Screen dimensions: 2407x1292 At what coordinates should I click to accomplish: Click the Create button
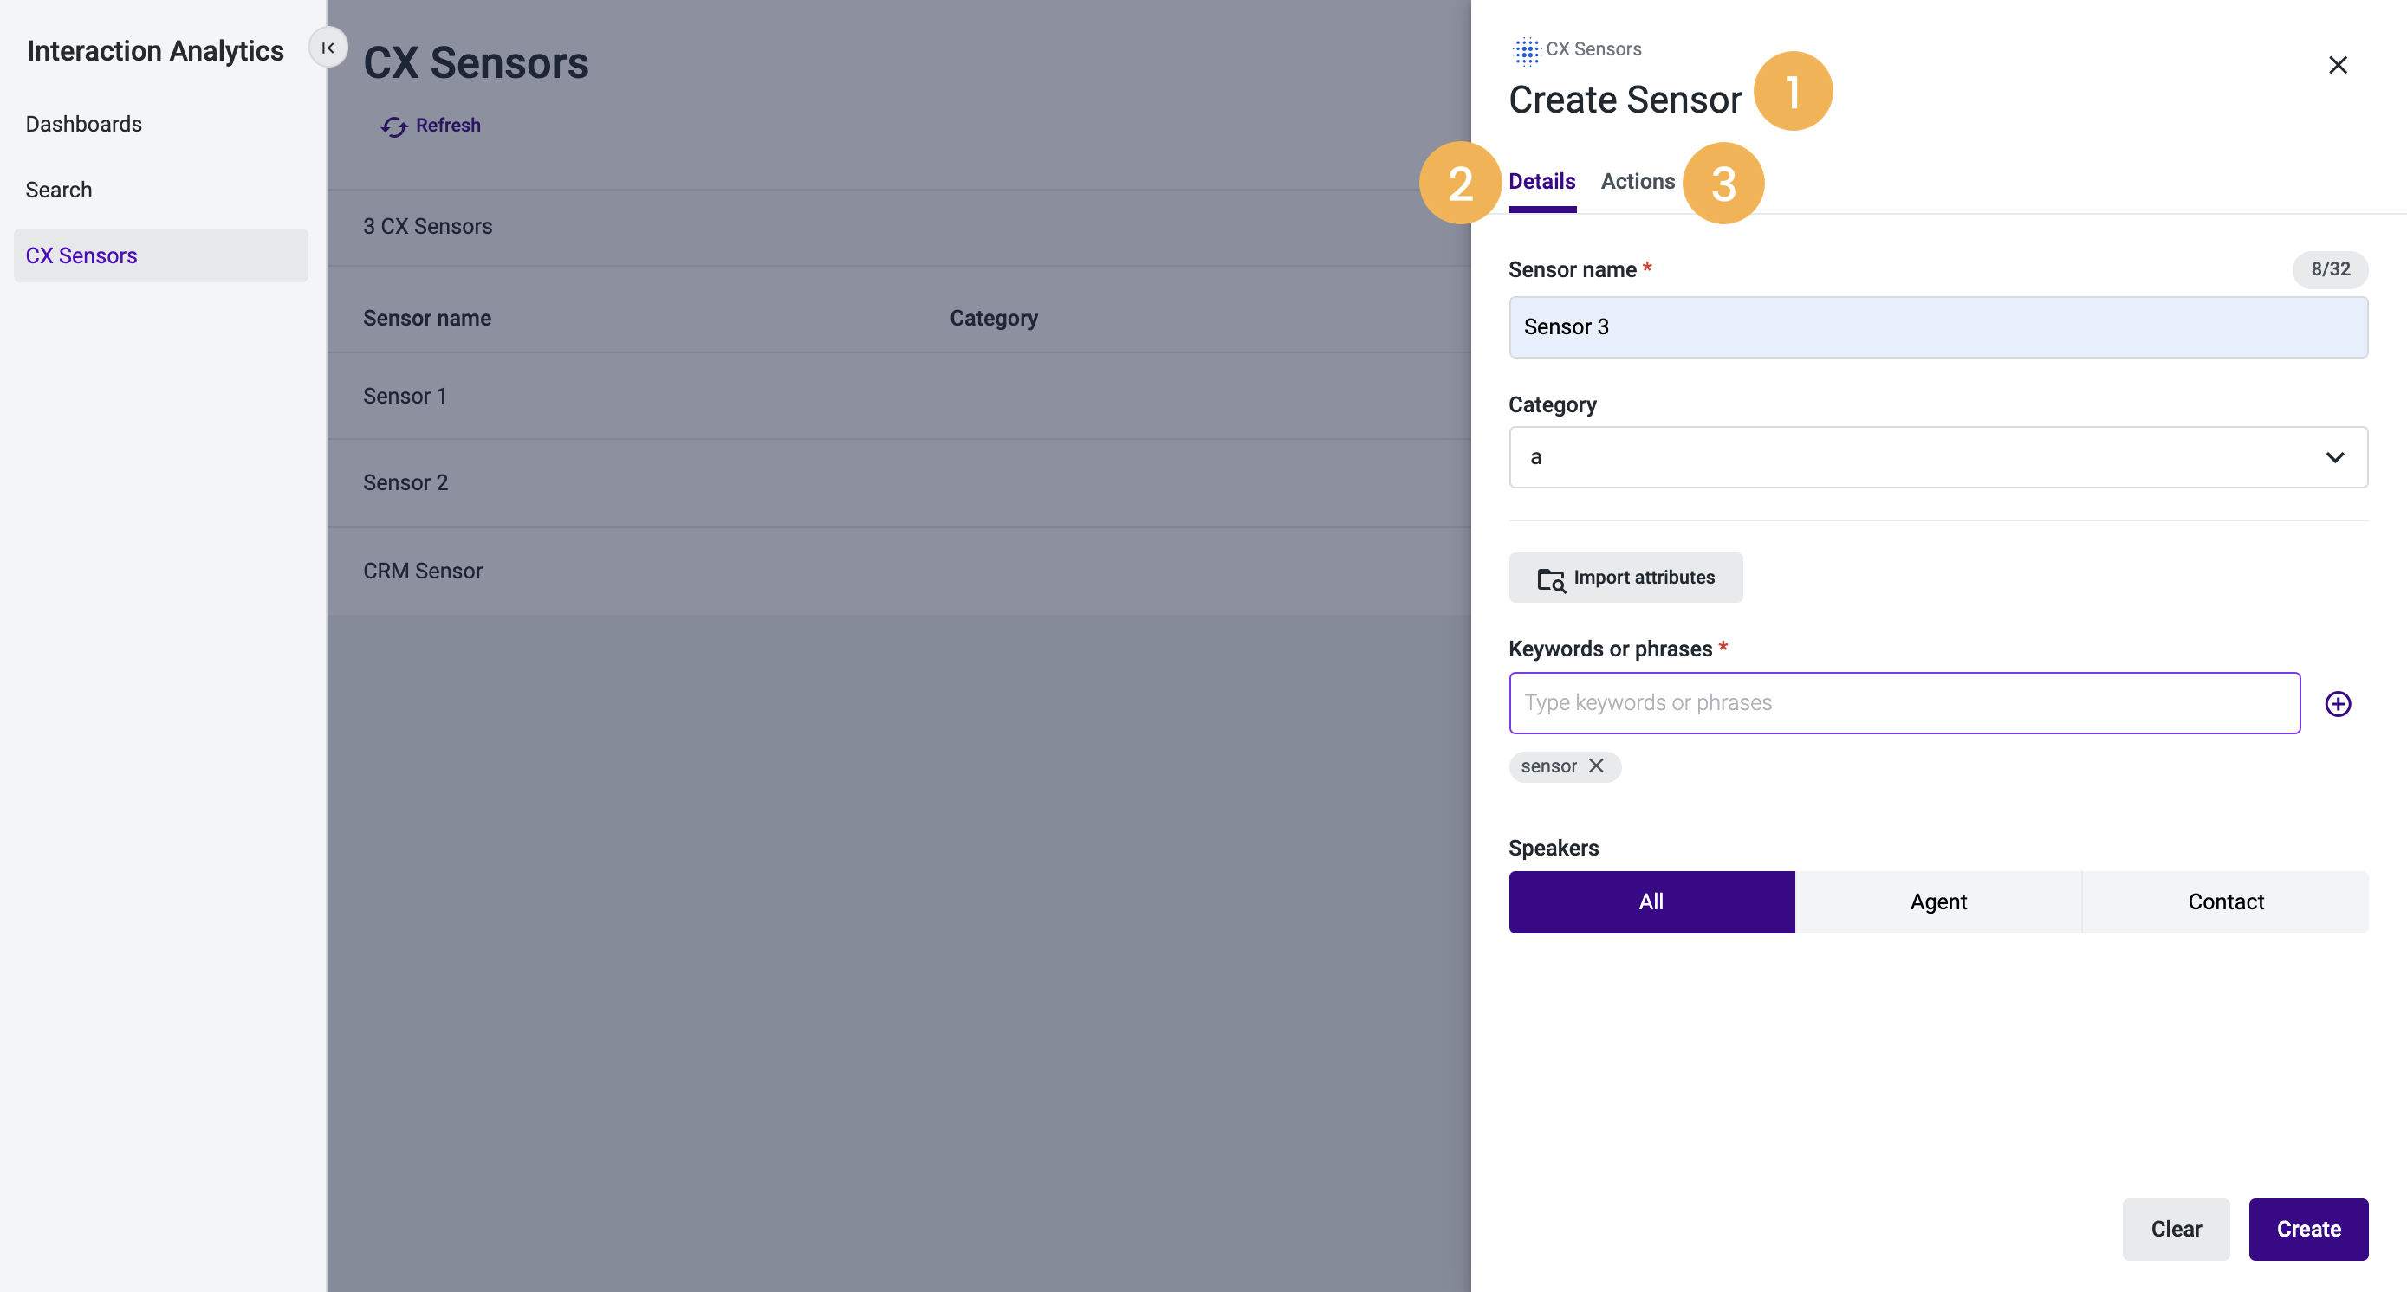(2308, 1230)
